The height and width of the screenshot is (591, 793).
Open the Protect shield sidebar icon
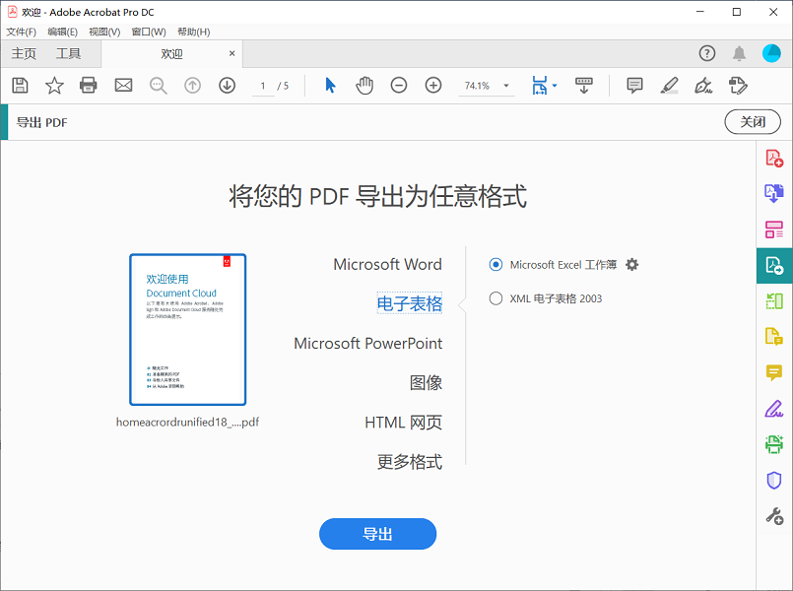[774, 481]
